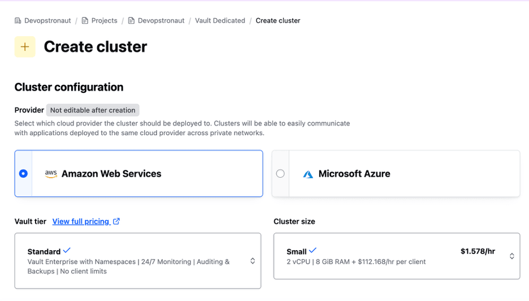Select the Microsoft Azure radio button

(280, 174)
